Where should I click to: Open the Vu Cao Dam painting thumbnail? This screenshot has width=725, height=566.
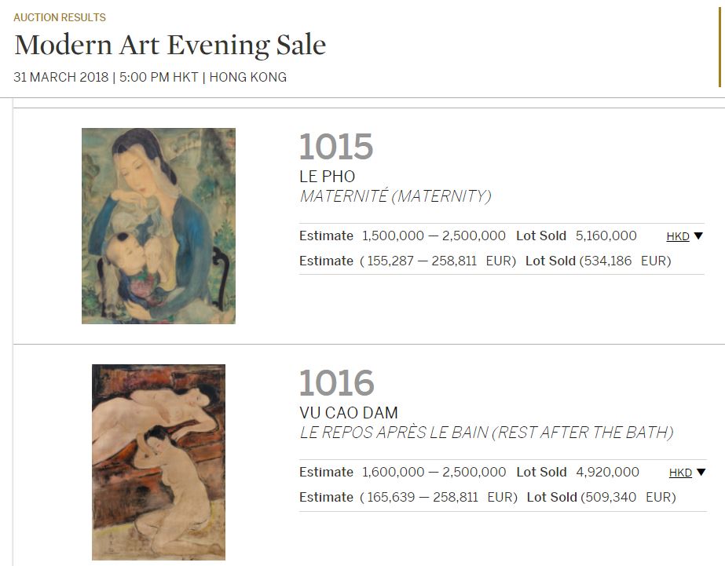pos(159,462)
